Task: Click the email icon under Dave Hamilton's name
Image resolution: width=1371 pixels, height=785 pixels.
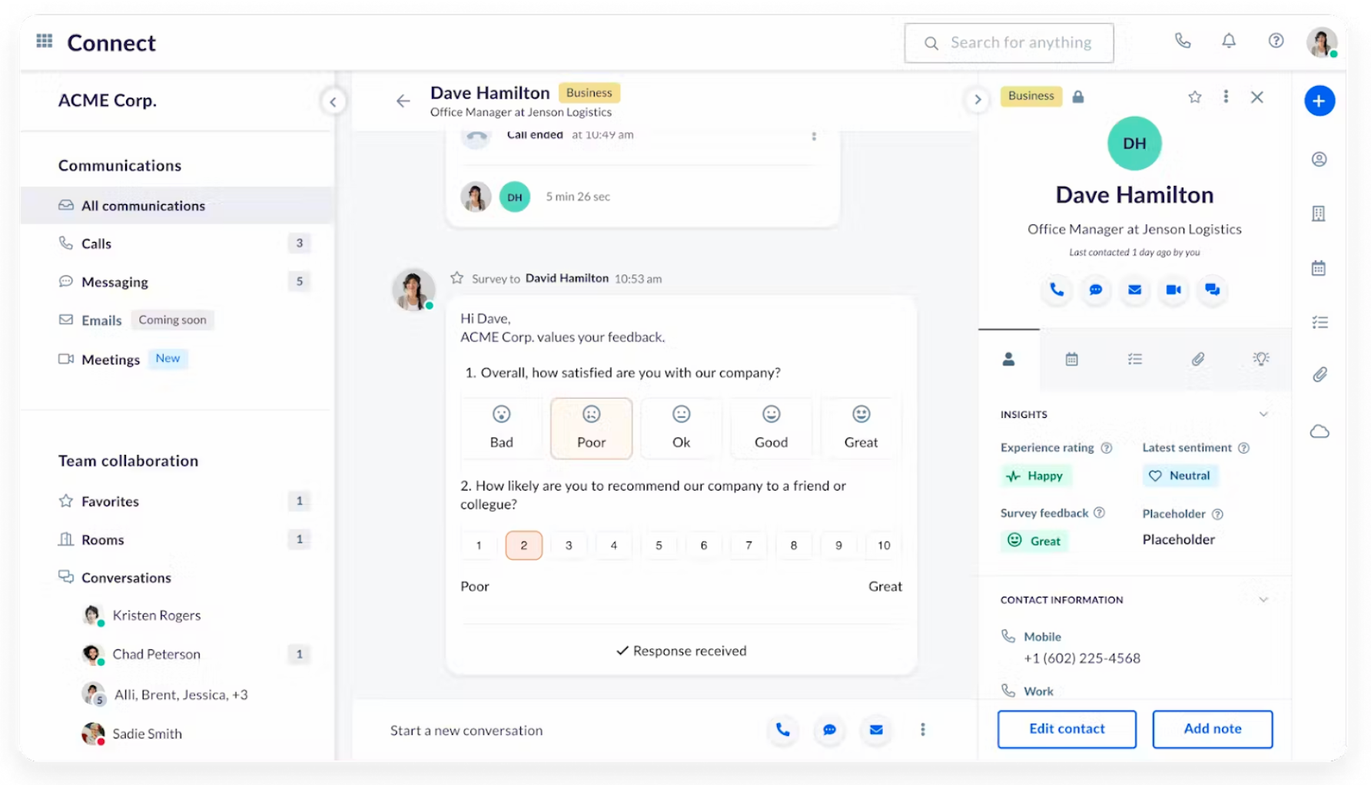Action: click(x=1134, y=290)
